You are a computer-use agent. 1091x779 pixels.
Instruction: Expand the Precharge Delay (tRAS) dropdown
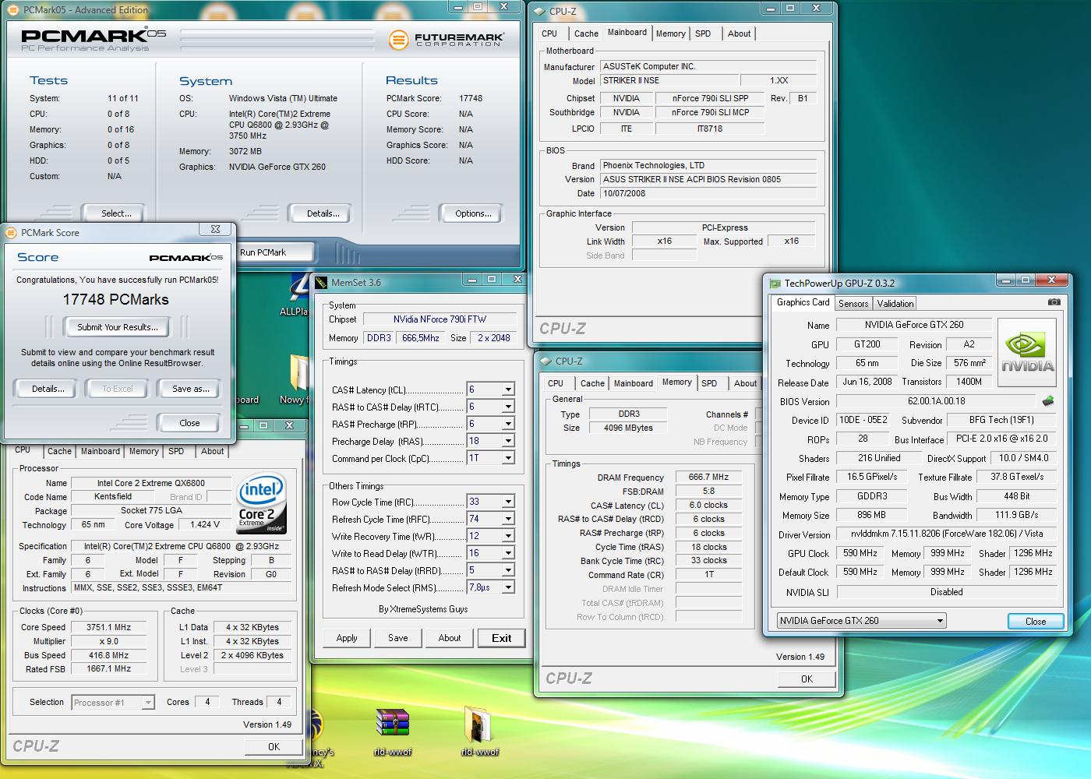[x=508, y=441]
